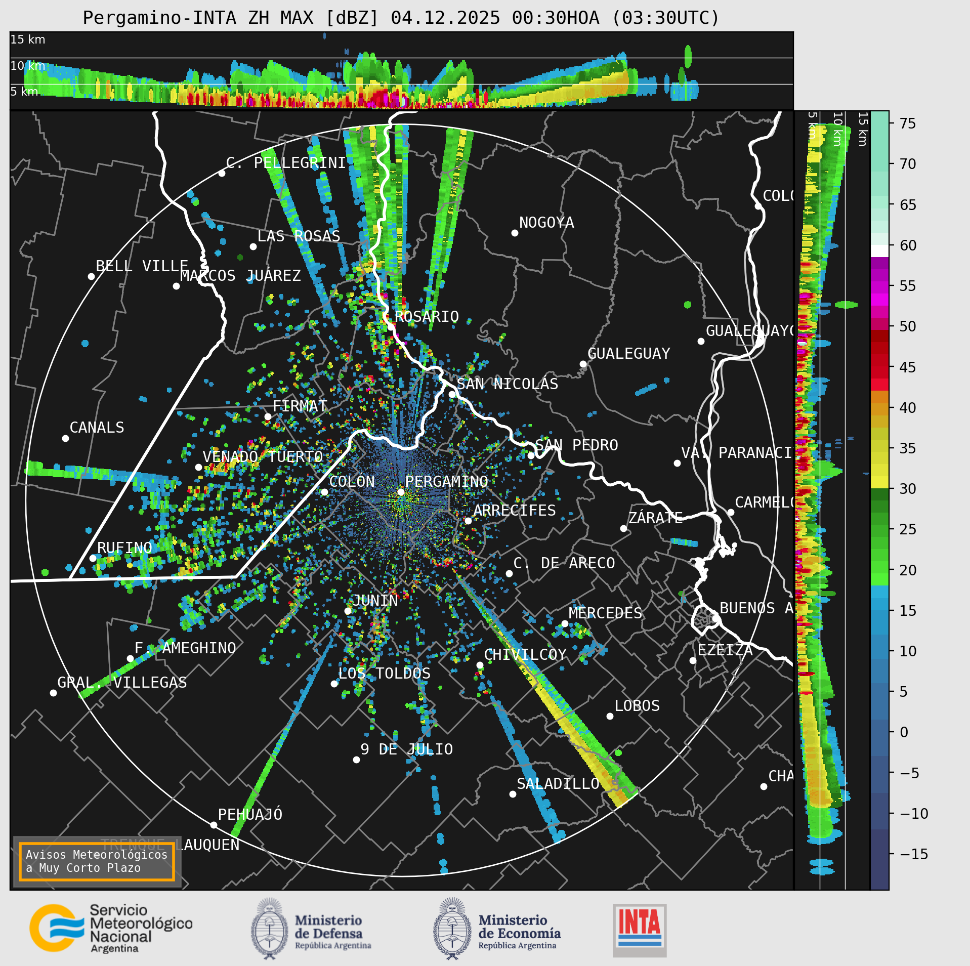Click the white dot marker at Pergamino
Viewport: 970px width, 966px height.
pyautogui.click(x=401, y=492)
